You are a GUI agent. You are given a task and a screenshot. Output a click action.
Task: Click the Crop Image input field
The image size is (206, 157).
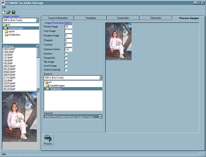(x=68, y=31)
